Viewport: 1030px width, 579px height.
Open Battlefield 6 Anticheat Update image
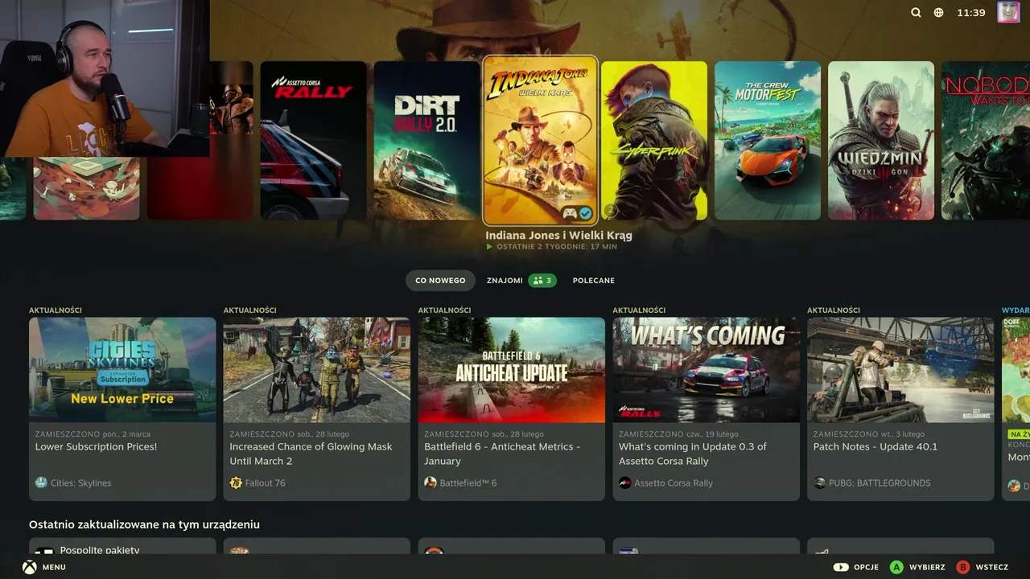pos(512,370)
